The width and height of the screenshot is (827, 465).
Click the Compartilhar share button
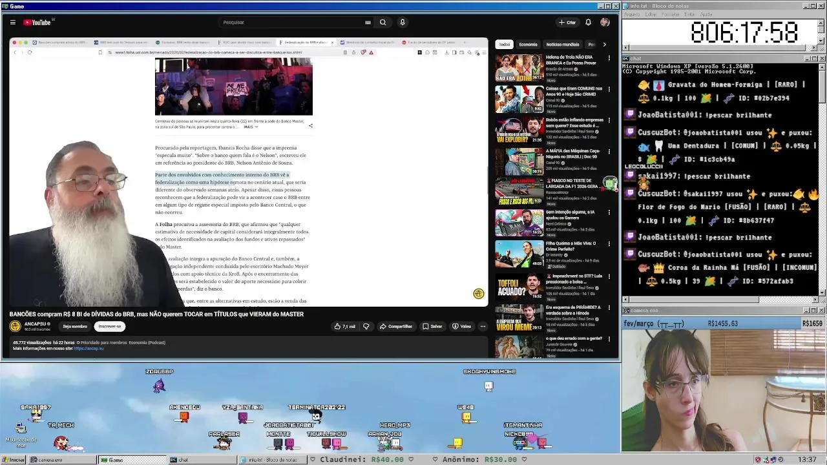click(x=395, y=326)
